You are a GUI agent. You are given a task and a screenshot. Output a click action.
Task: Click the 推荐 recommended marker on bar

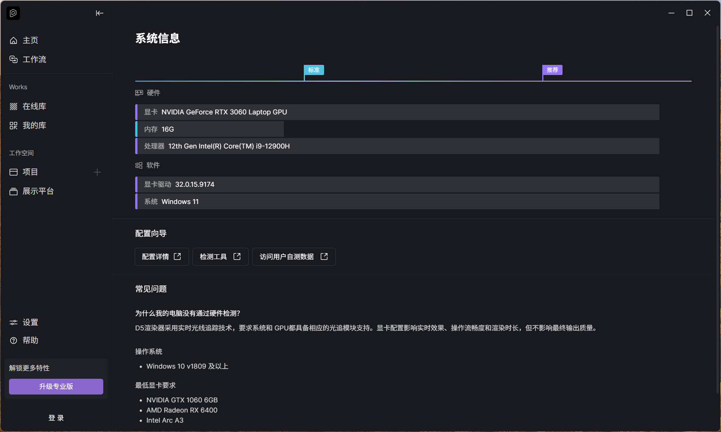click(552, 70)
